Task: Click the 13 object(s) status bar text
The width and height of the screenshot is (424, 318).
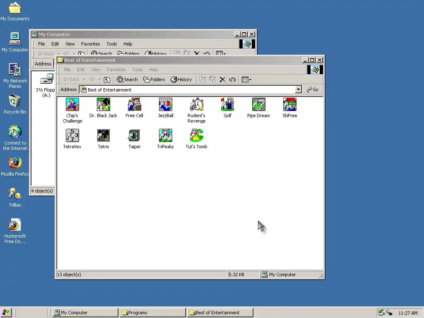Action: [x=69, y=275]
